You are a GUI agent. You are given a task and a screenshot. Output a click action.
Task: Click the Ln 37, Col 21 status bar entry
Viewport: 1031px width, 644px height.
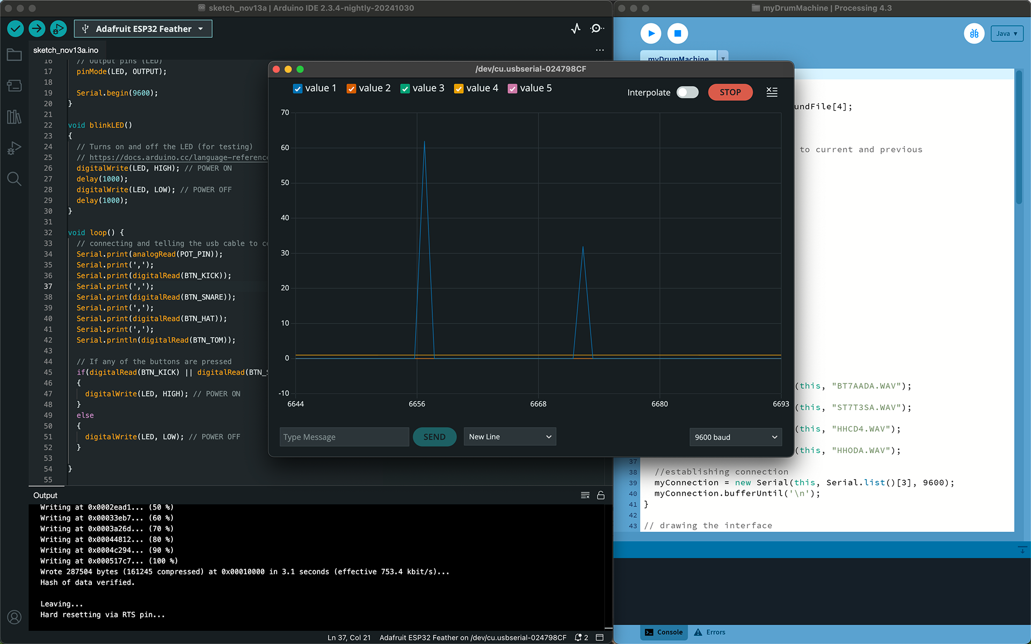pyautogui.click(x=349, y=638)
